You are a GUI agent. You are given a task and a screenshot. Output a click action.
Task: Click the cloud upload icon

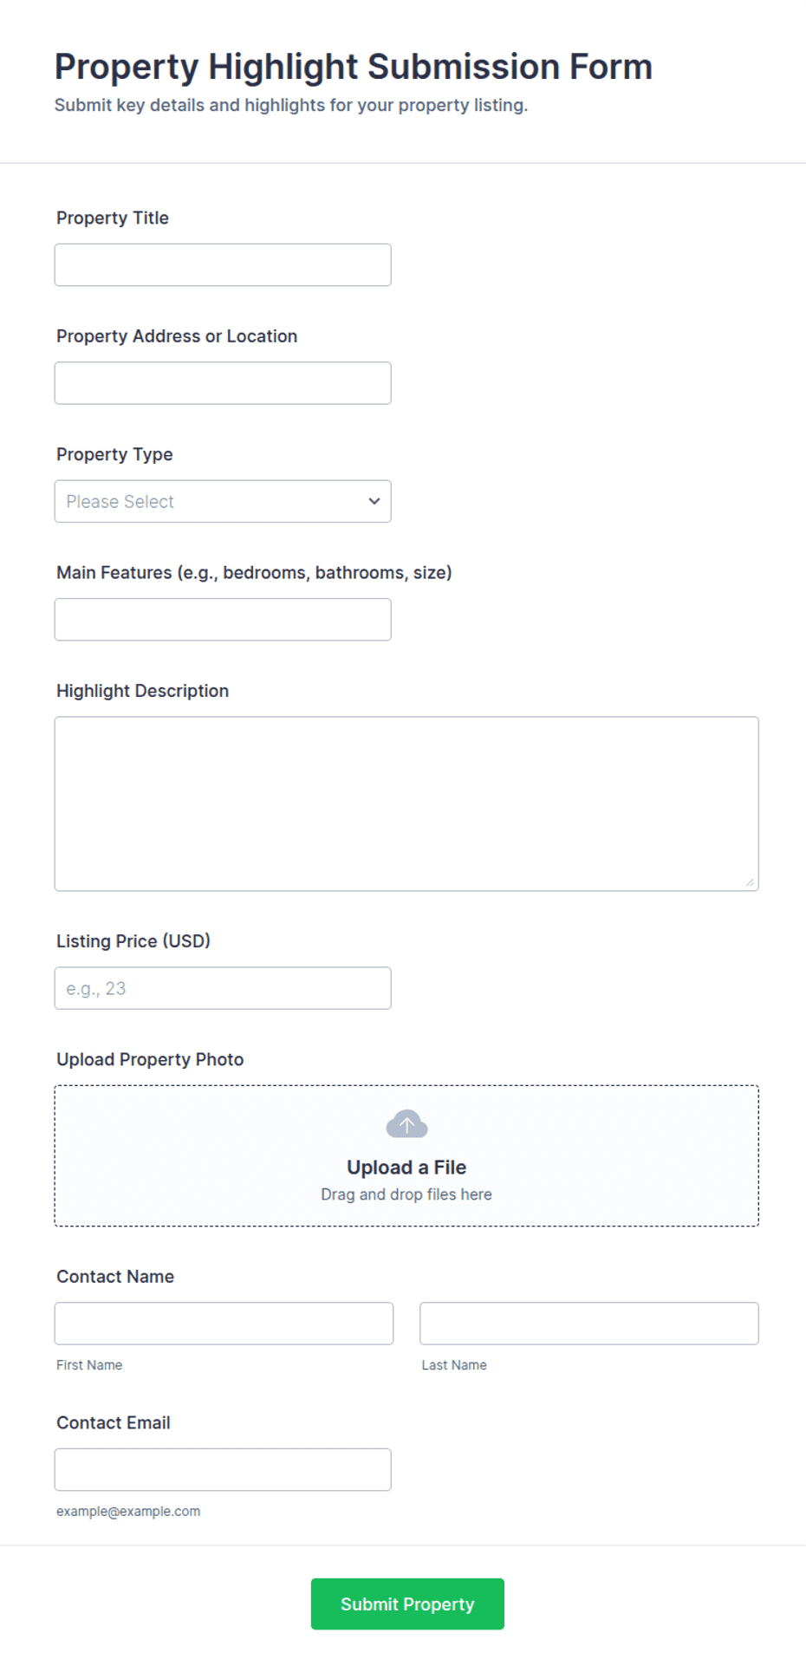point(406,1124)
